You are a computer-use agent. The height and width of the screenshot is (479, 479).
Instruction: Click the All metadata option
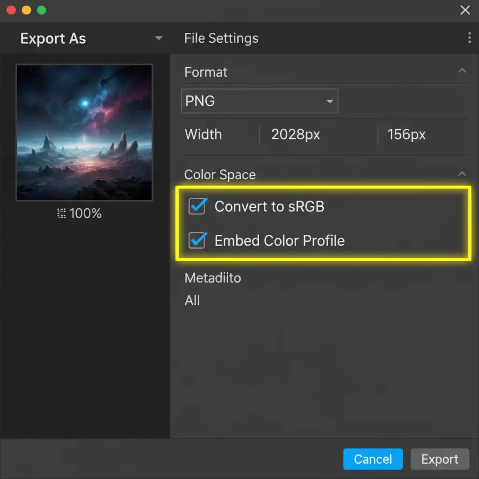click(x=192, y=300)
